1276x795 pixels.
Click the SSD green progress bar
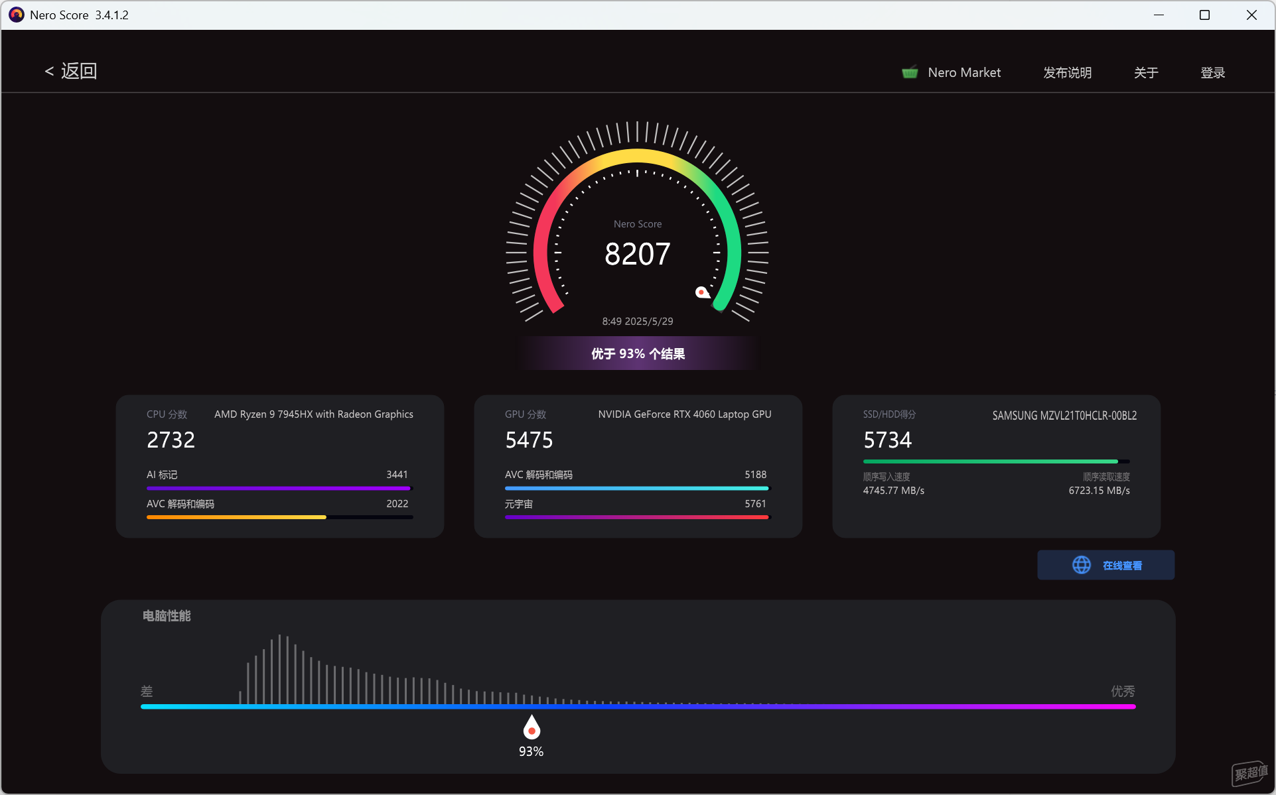coord(996,461)
